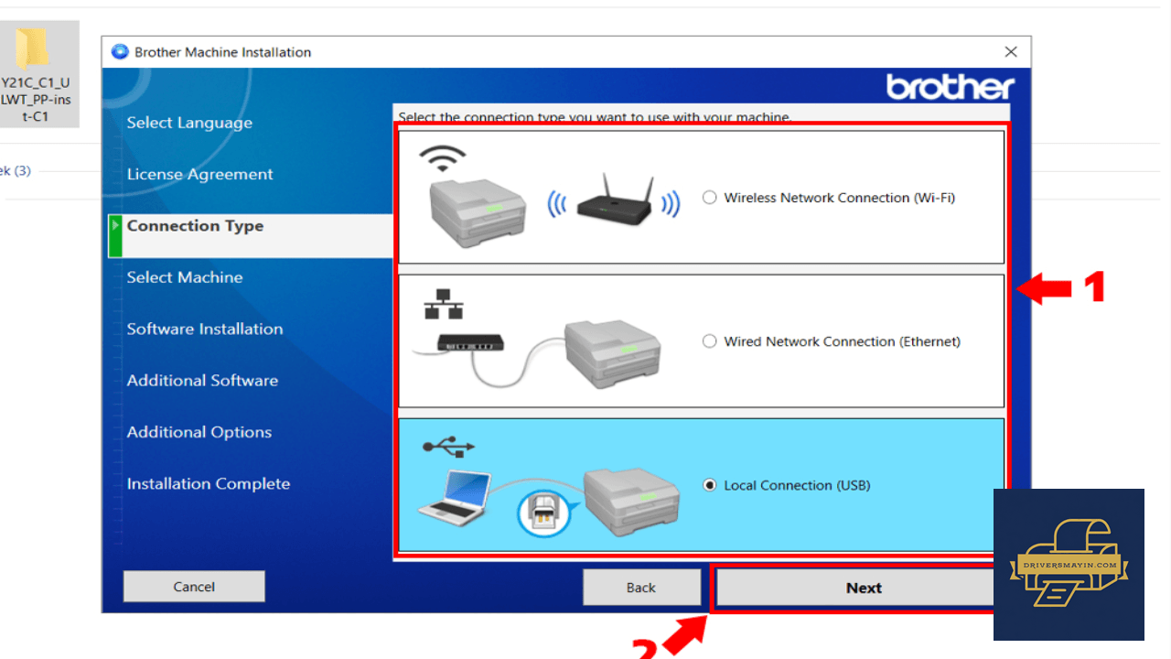Click the Additional Options step in the sidebar
This screenshot has height=659, width=1171.
click(x=199, y=432)
